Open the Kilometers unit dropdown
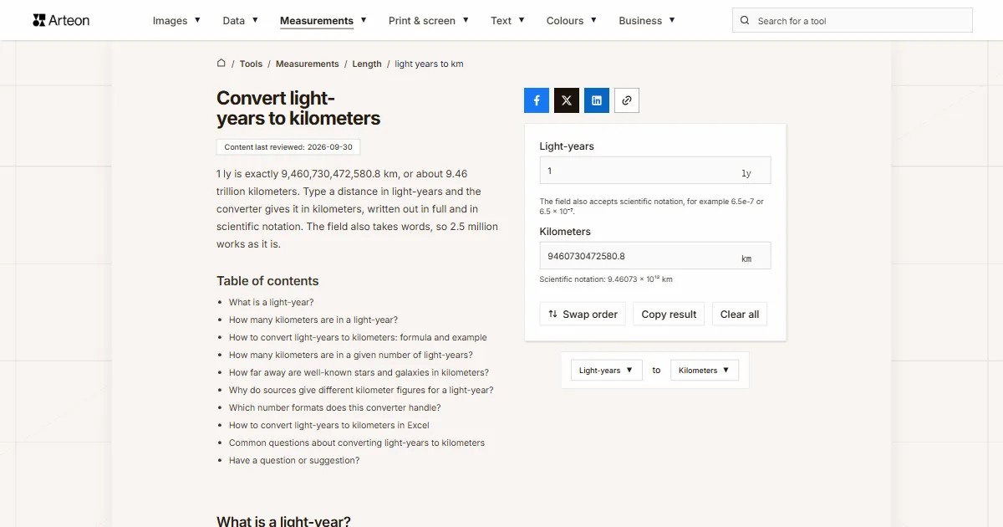This screenshot has width=1003, height=527. coord(705,371)
